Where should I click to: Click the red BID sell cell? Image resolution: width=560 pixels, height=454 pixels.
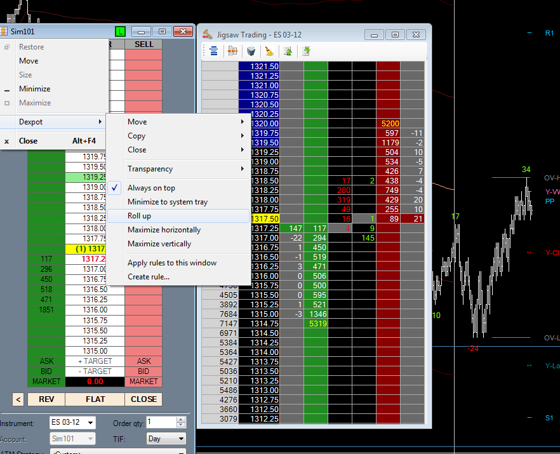[x=143, y=371]
